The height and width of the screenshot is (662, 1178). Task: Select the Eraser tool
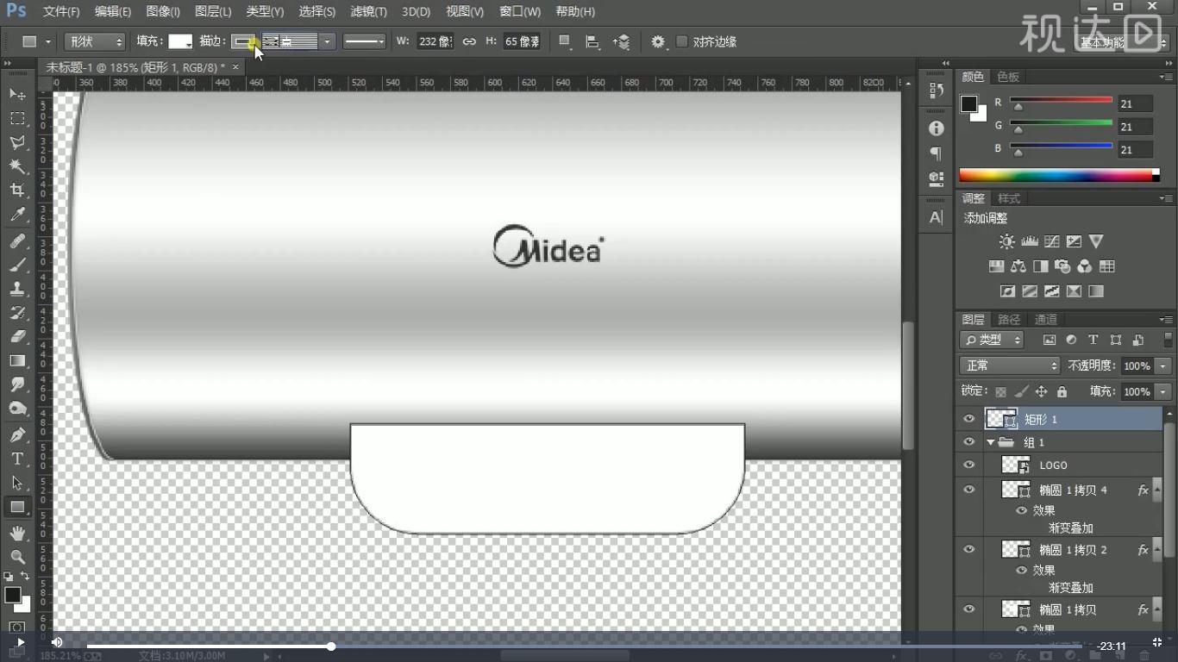(17, 337)
